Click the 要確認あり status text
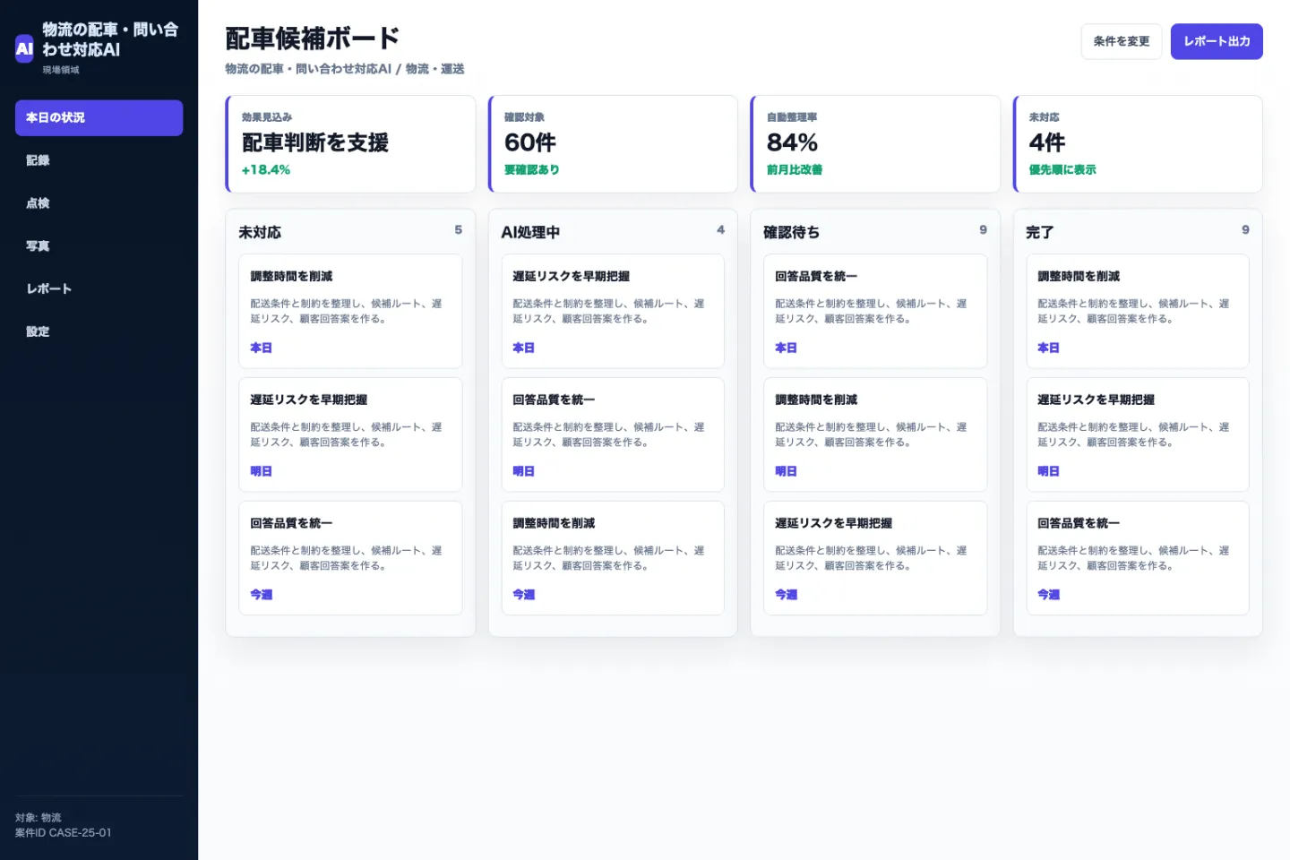 point(531,169)
